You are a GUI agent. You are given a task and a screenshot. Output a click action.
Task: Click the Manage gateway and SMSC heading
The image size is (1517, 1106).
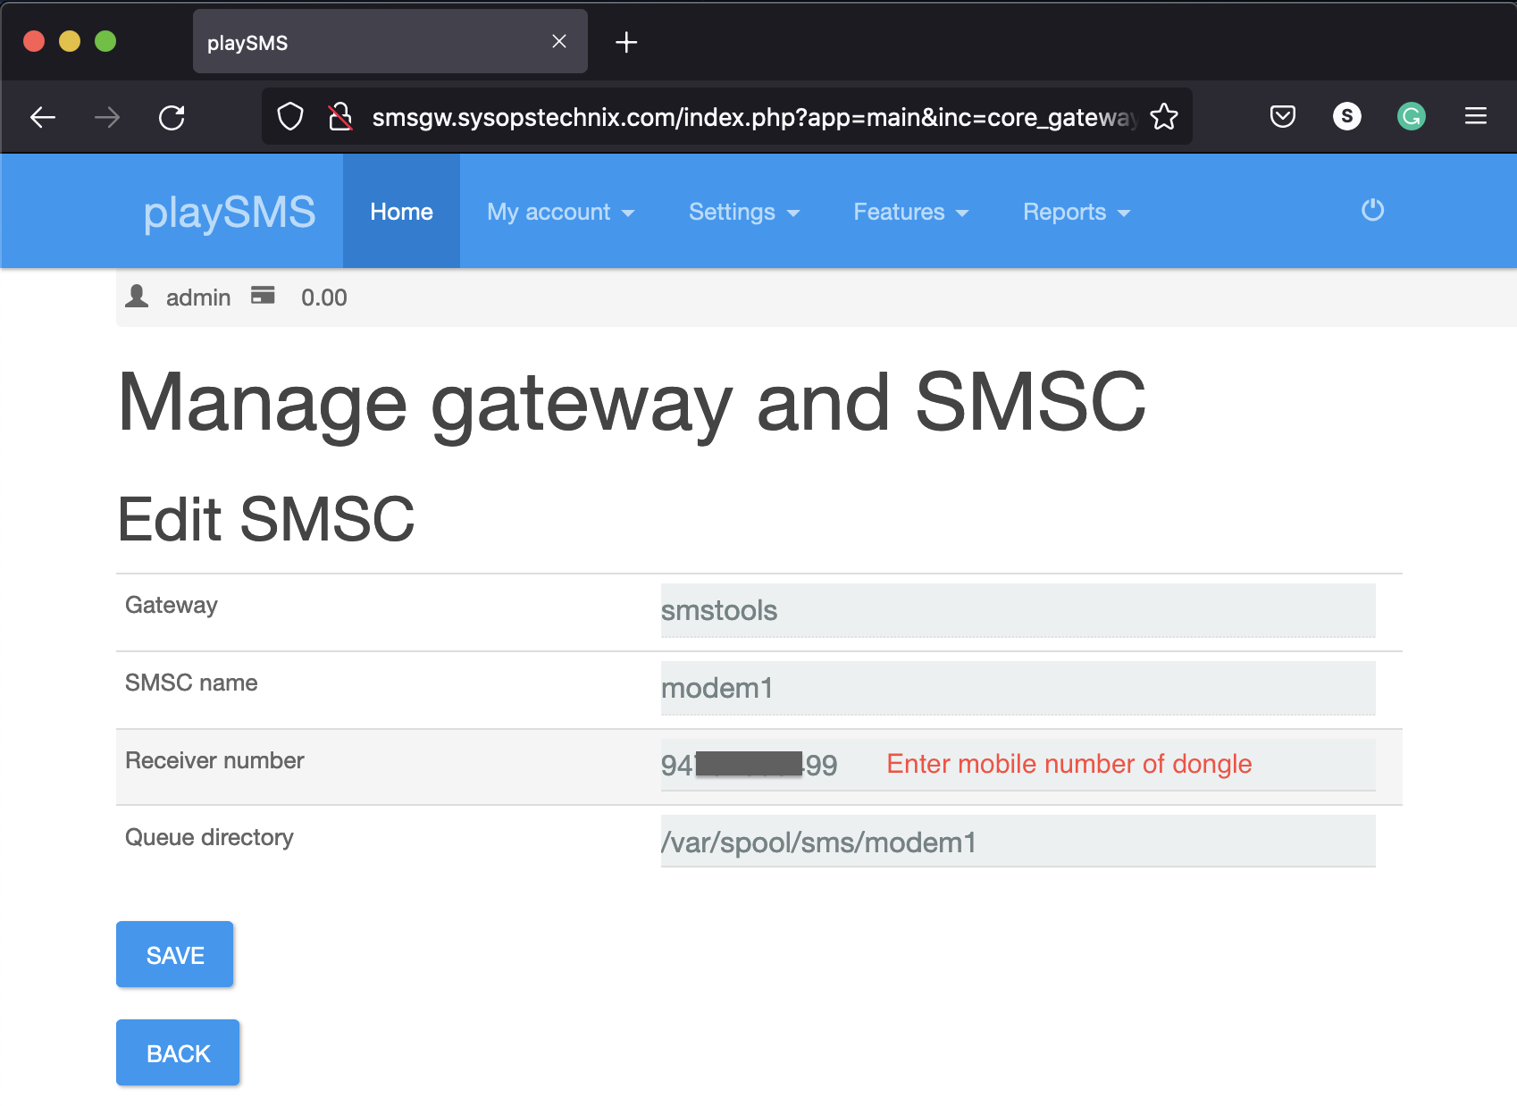[x=632, y=404]
